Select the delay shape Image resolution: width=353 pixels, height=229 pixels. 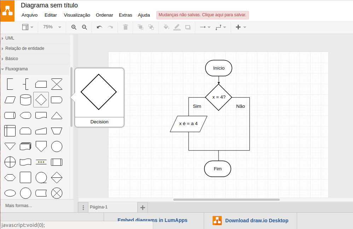coord(57,100)
